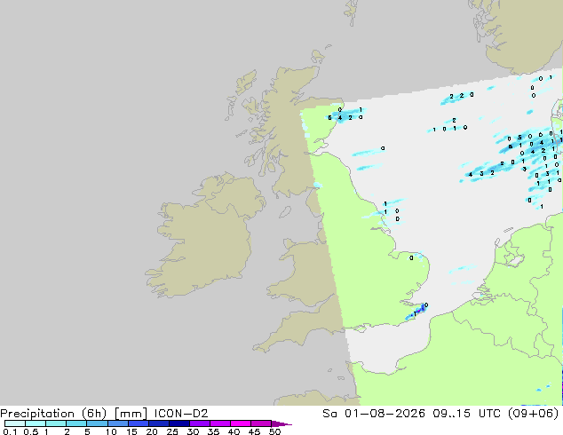Click the 30–35 mm legend swatch
The image size is (563, 435).
(x=200, y=423)
